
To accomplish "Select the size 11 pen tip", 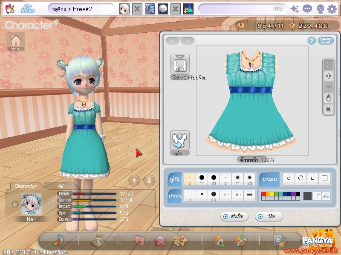I will [202, 196].
